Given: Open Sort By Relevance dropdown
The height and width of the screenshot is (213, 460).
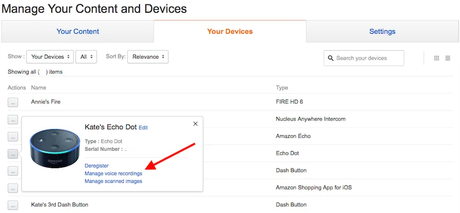Looking at the screenshot, I should point(148,57).
